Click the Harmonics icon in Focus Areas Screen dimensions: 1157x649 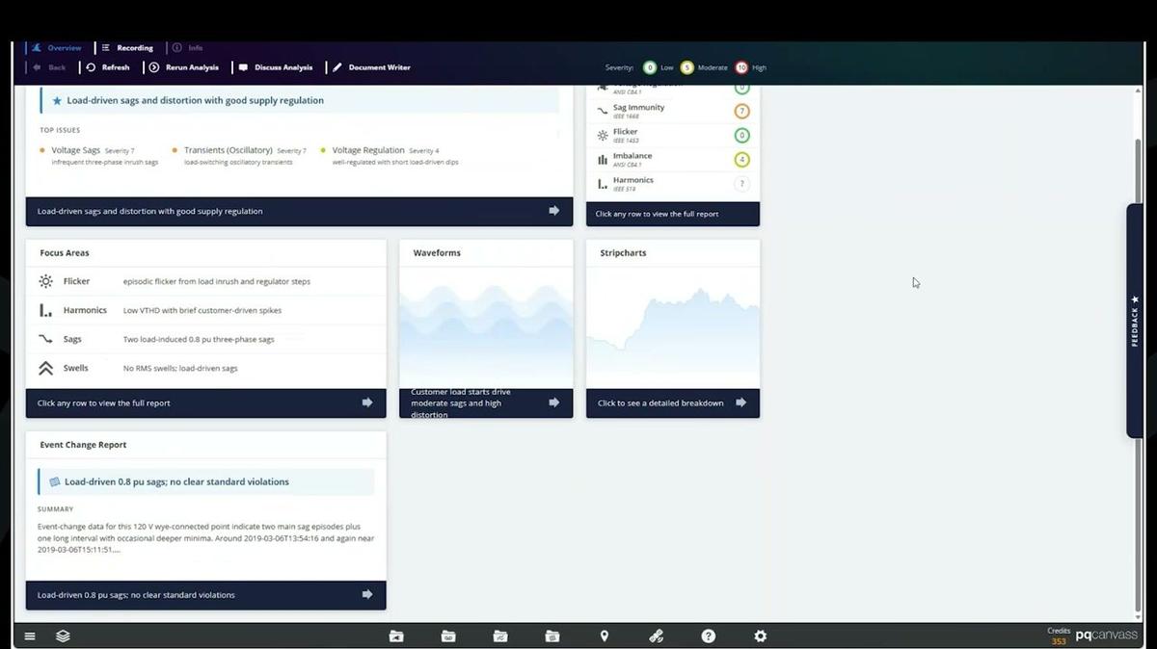pyautogui.click(x=45, y=310)
